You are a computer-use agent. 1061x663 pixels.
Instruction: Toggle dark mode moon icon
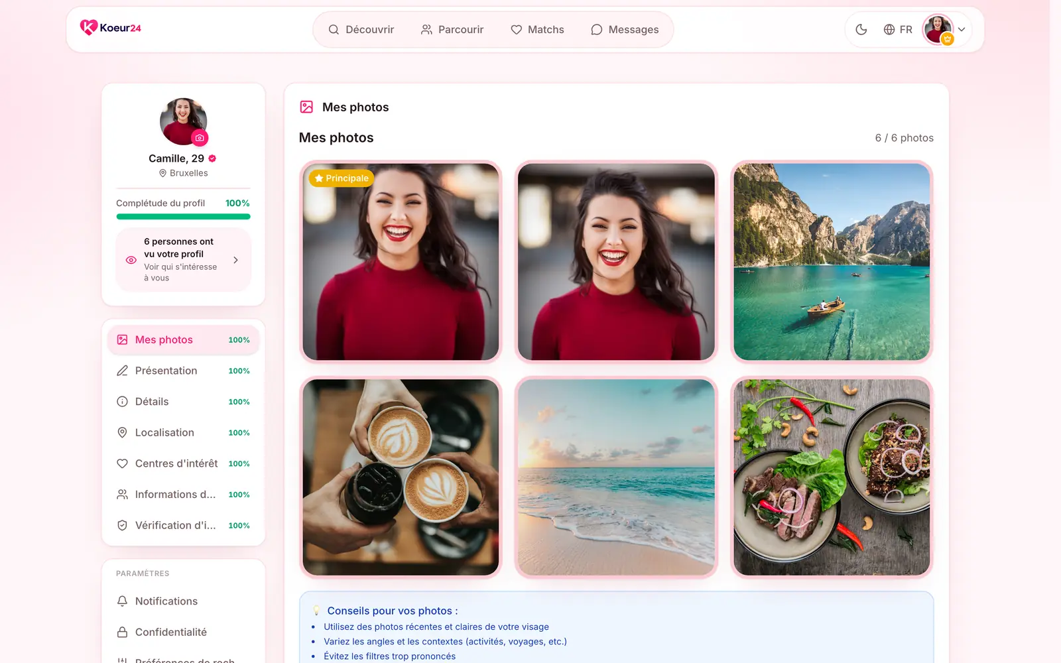[x=861, y=29]
